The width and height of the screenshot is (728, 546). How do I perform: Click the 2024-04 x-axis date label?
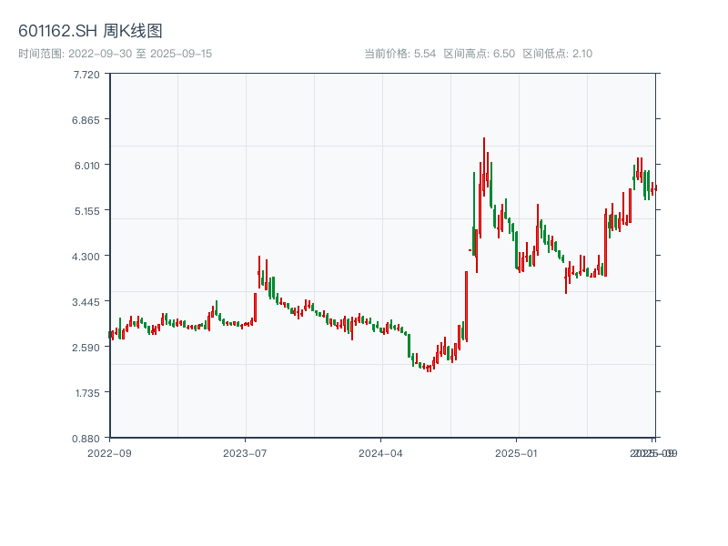click(x=381, y=452)
